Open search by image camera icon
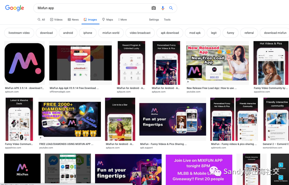This screenshot has height=185, width=289. point(154,8)
